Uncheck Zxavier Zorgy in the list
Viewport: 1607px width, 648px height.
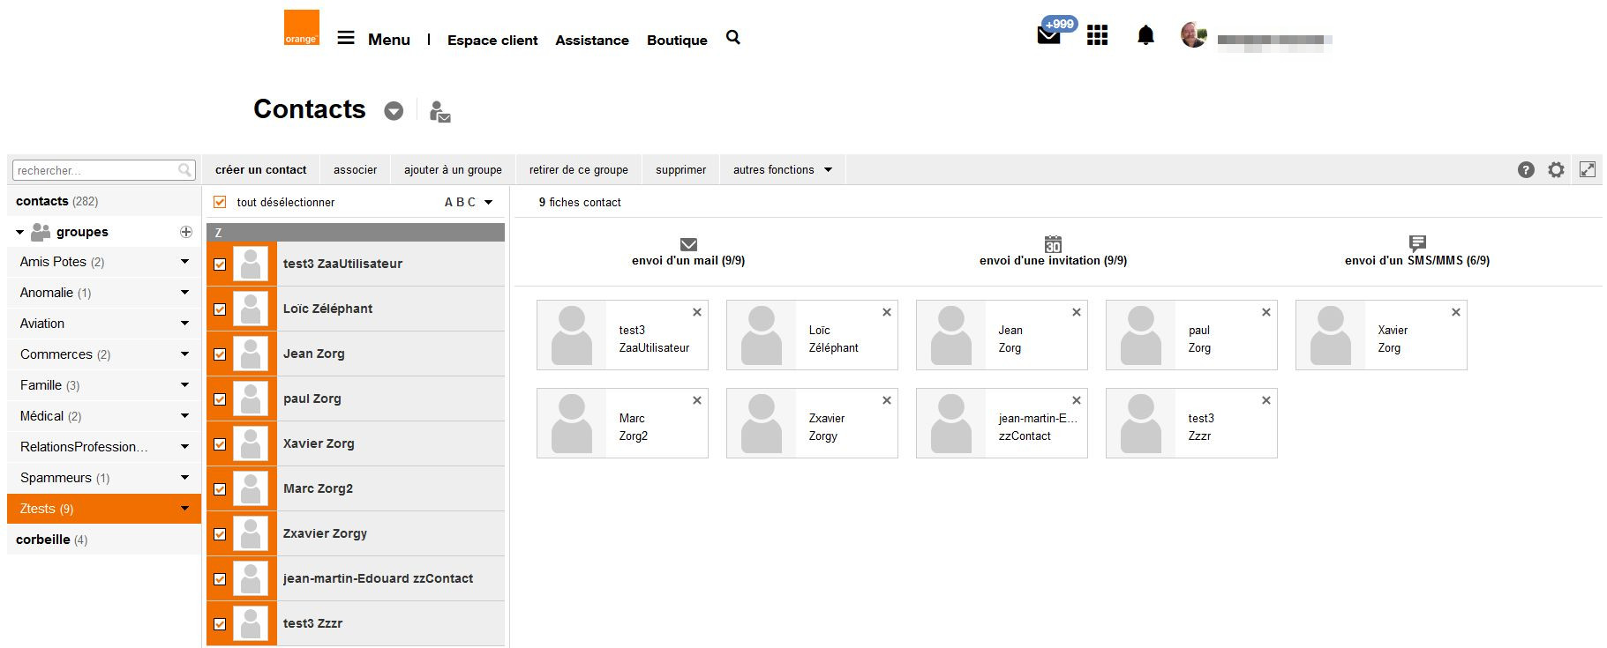[220, 533]
